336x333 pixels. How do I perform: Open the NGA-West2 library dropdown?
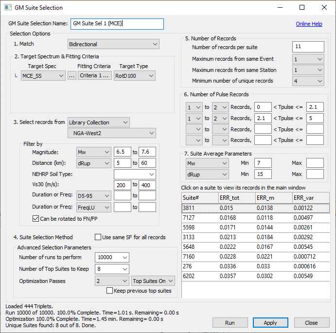(x=111, y=133)
